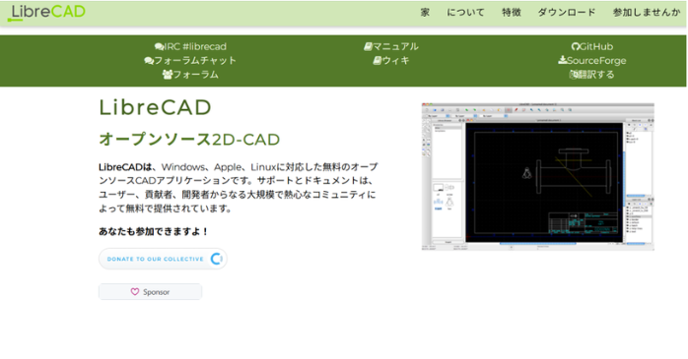Open the フォーラム link in the third row
Viewport: 688px width, 359px height.
[x=195, y=75]
